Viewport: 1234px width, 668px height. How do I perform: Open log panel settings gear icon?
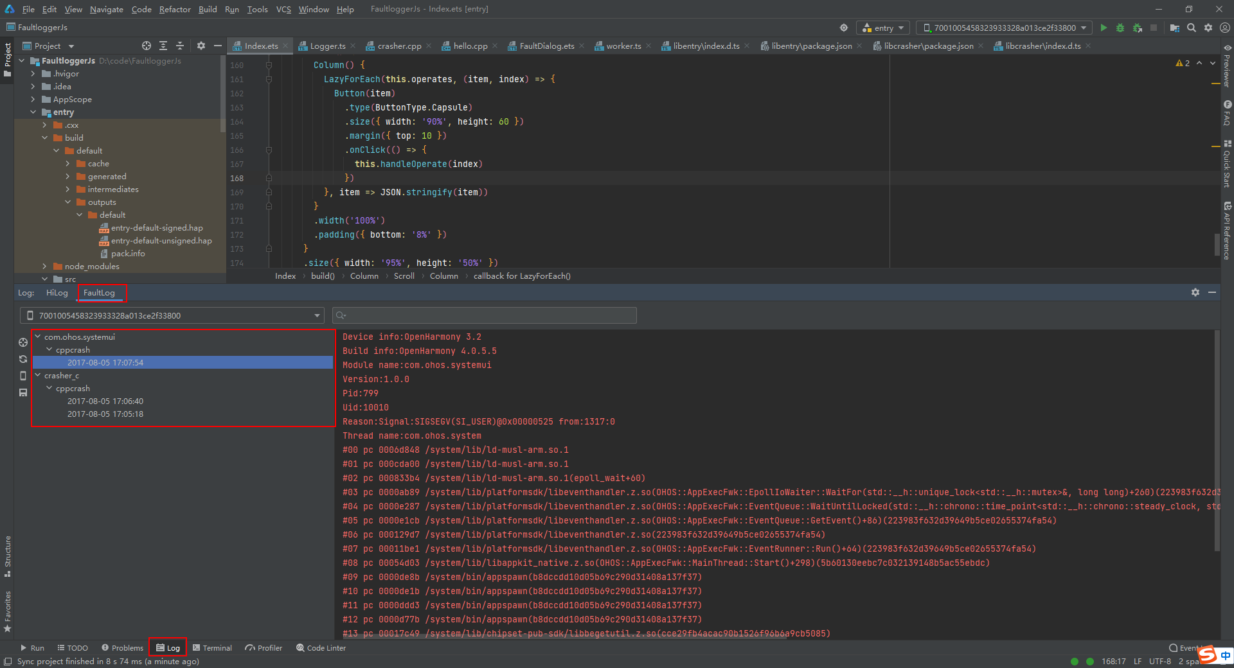(x=1195, y=292)
